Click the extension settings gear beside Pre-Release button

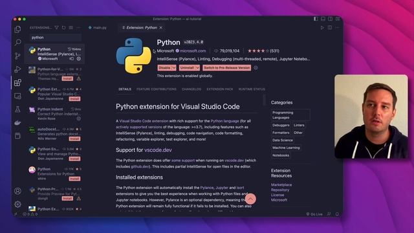(x=256, y=67)
